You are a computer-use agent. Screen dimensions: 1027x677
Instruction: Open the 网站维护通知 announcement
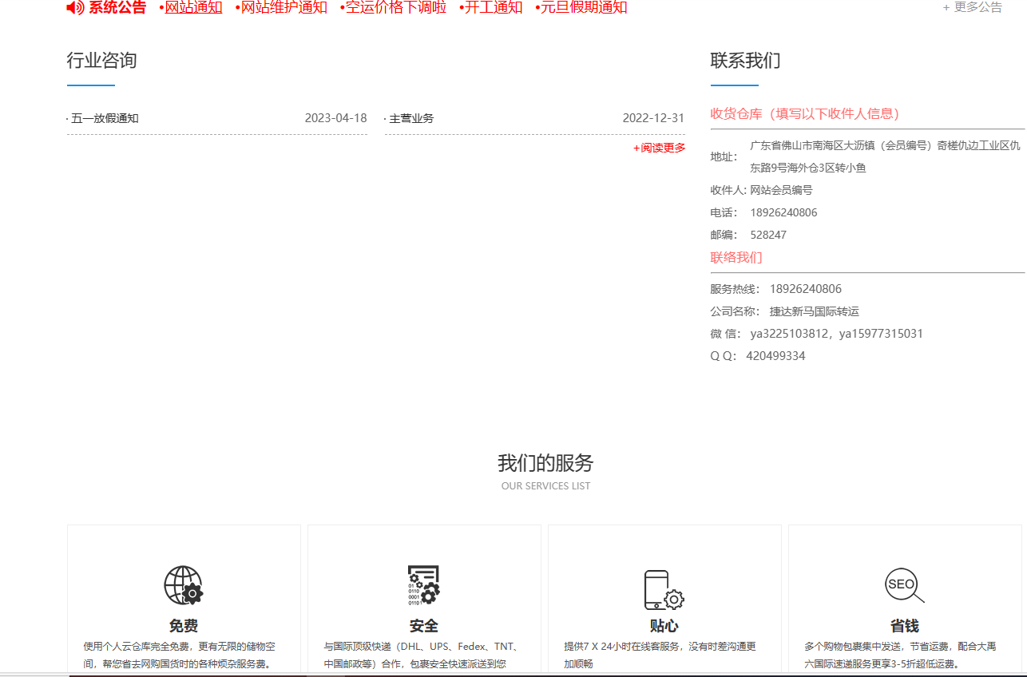coord(284,8)
